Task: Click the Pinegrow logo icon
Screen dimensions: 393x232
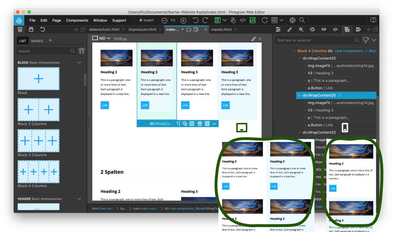Action: tap(19, 20)
